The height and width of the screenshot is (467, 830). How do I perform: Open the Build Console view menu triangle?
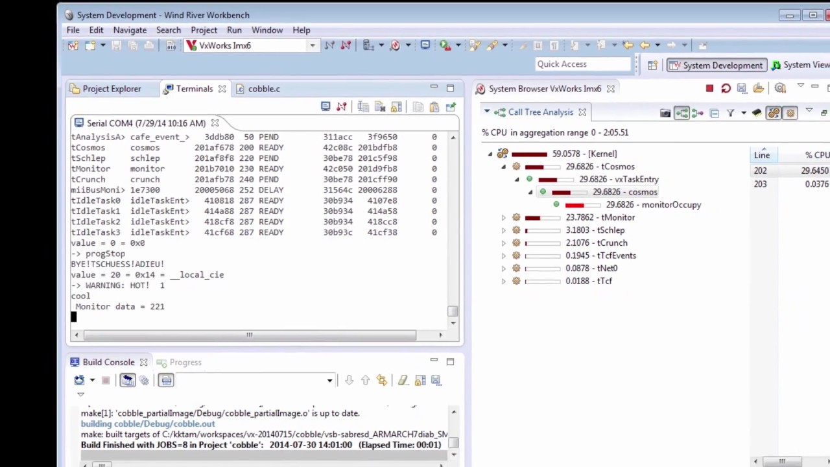pos(80,394)
